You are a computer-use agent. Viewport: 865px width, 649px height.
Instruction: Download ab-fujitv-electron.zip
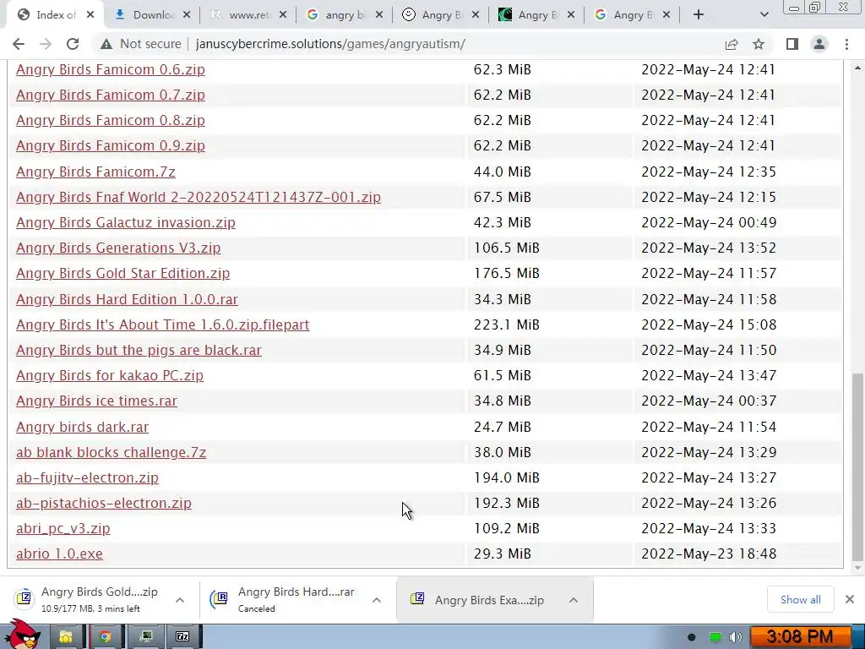coord(87,478)
